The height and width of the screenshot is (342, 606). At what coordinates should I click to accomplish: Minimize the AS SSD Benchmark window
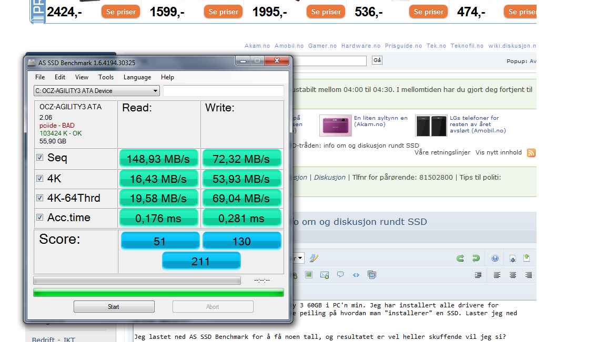(x=243, y=60)
